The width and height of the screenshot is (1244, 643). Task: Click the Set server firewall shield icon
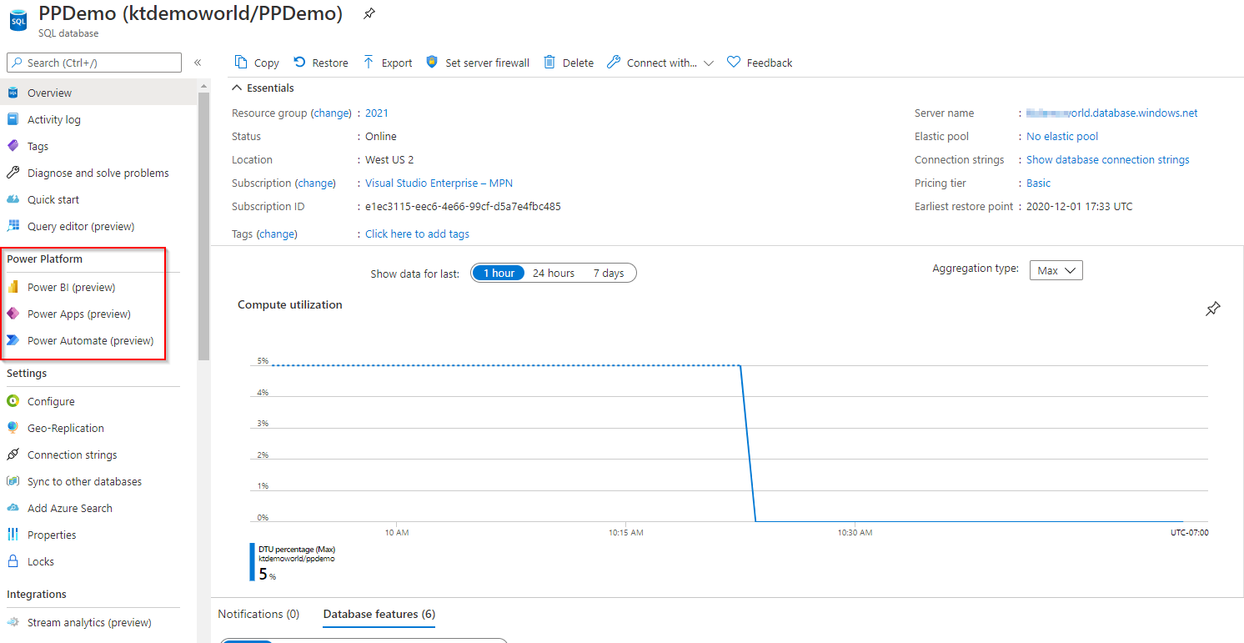(x=432, y=62)
